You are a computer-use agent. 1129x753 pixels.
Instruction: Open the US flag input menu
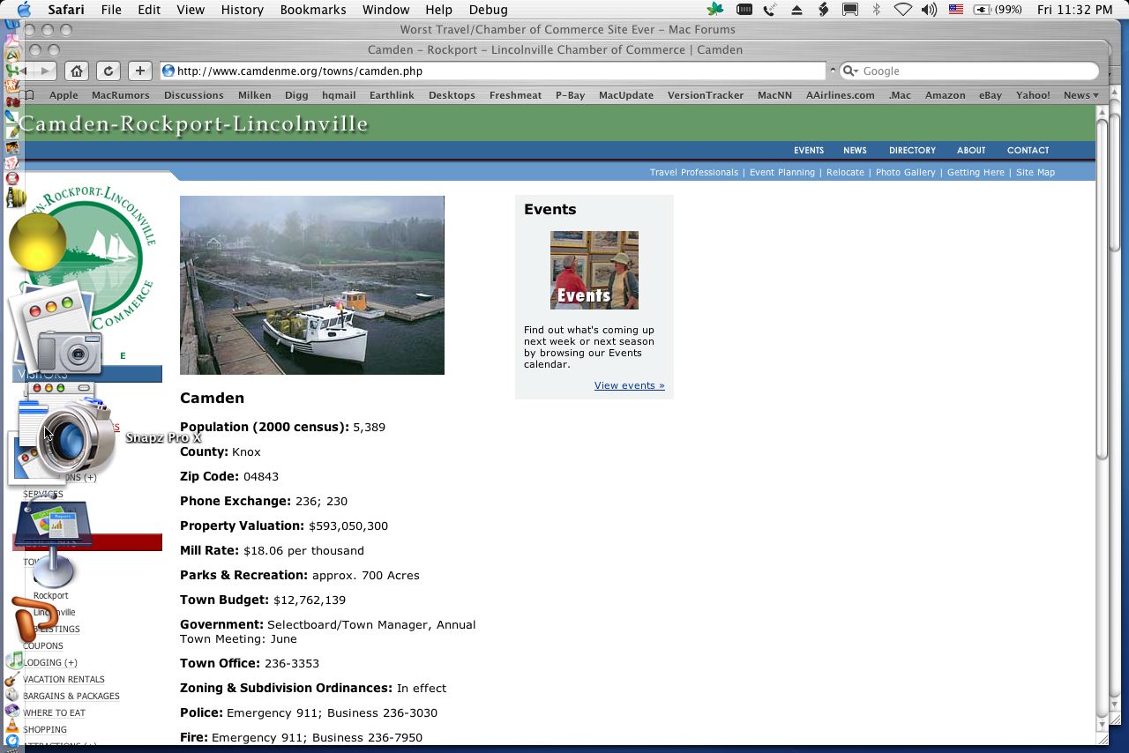coord(956,10)
